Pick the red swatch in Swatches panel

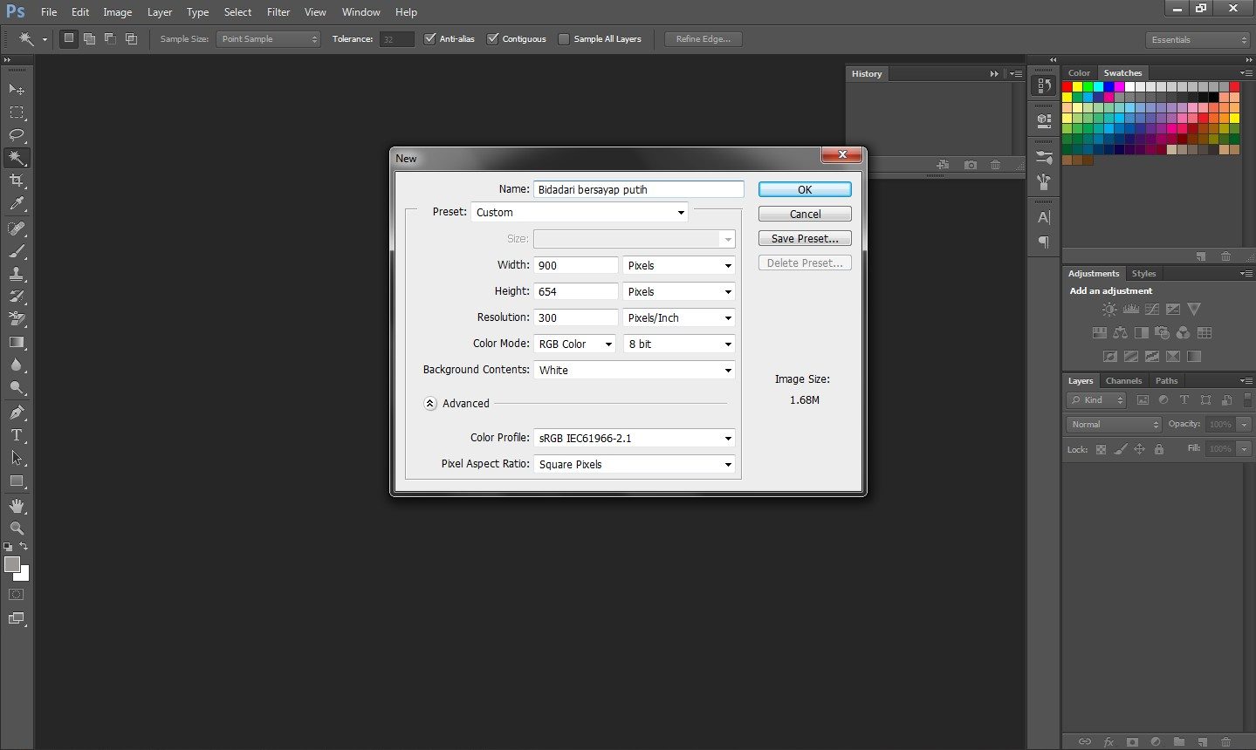click(1067, 87)
